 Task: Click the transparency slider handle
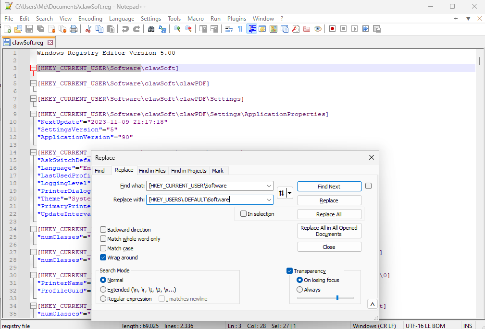point(337,298)
